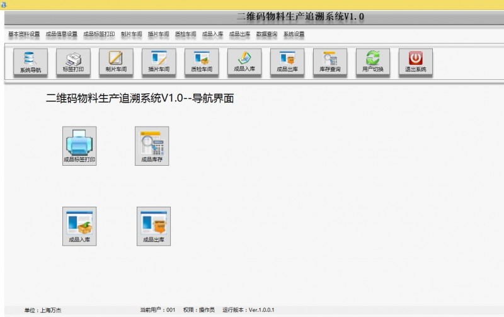This screenshot has width=504, height=317.
Task: Open the 系统设置 menu
Action: pyautogui.click(x=294, y=34)
